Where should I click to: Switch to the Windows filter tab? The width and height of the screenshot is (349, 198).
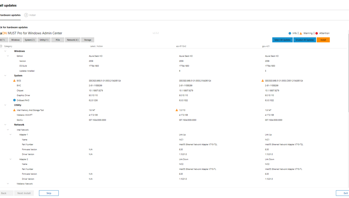(15, 40)
